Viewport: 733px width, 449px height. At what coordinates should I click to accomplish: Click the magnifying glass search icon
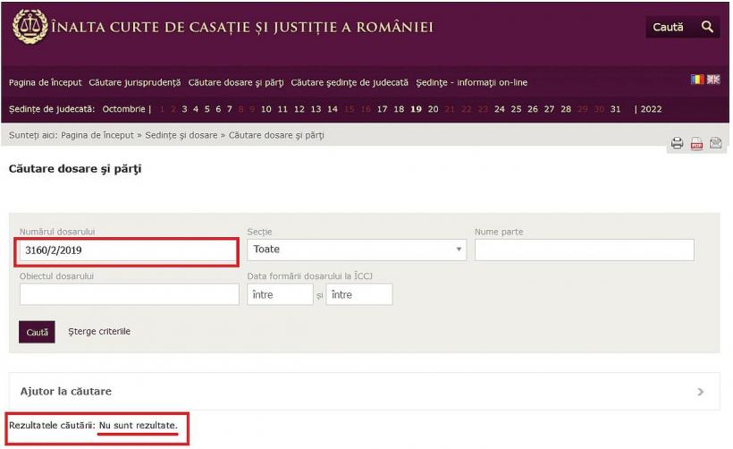[707, 27]
